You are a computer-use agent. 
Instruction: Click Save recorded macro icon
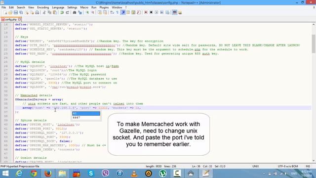167,12
